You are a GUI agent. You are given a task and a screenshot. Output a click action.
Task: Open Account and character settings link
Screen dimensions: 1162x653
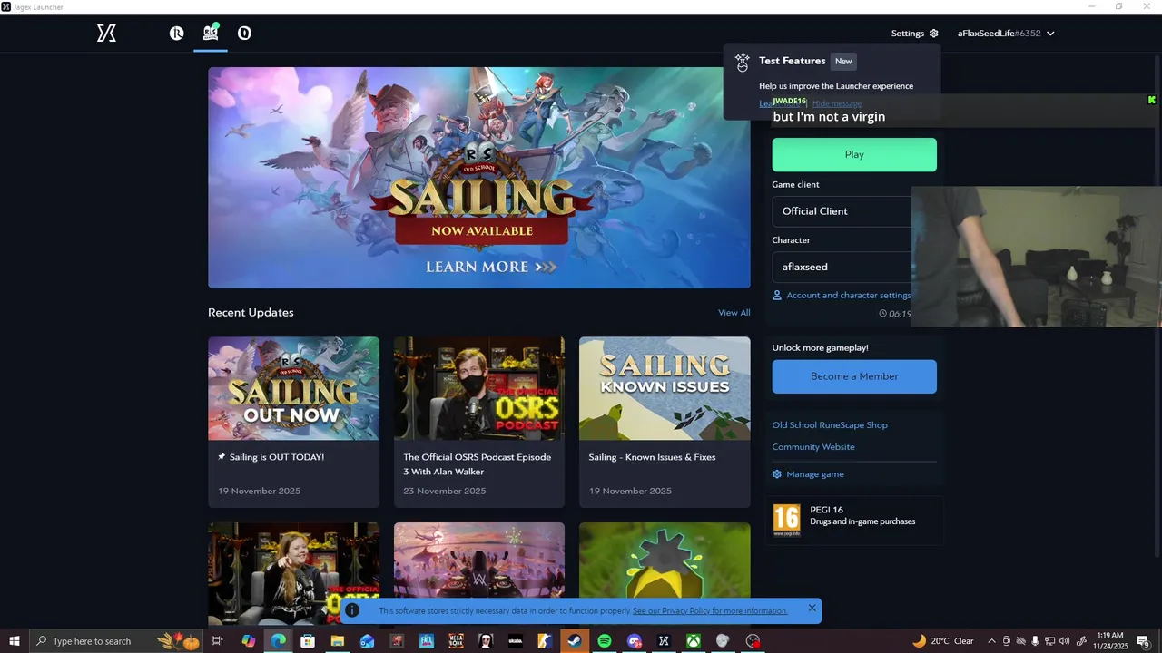[x=842, y=296]
